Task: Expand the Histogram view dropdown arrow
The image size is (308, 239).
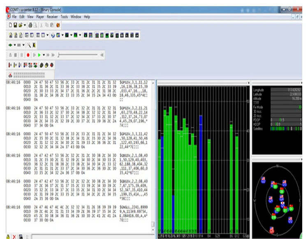Action: point(80,35)
